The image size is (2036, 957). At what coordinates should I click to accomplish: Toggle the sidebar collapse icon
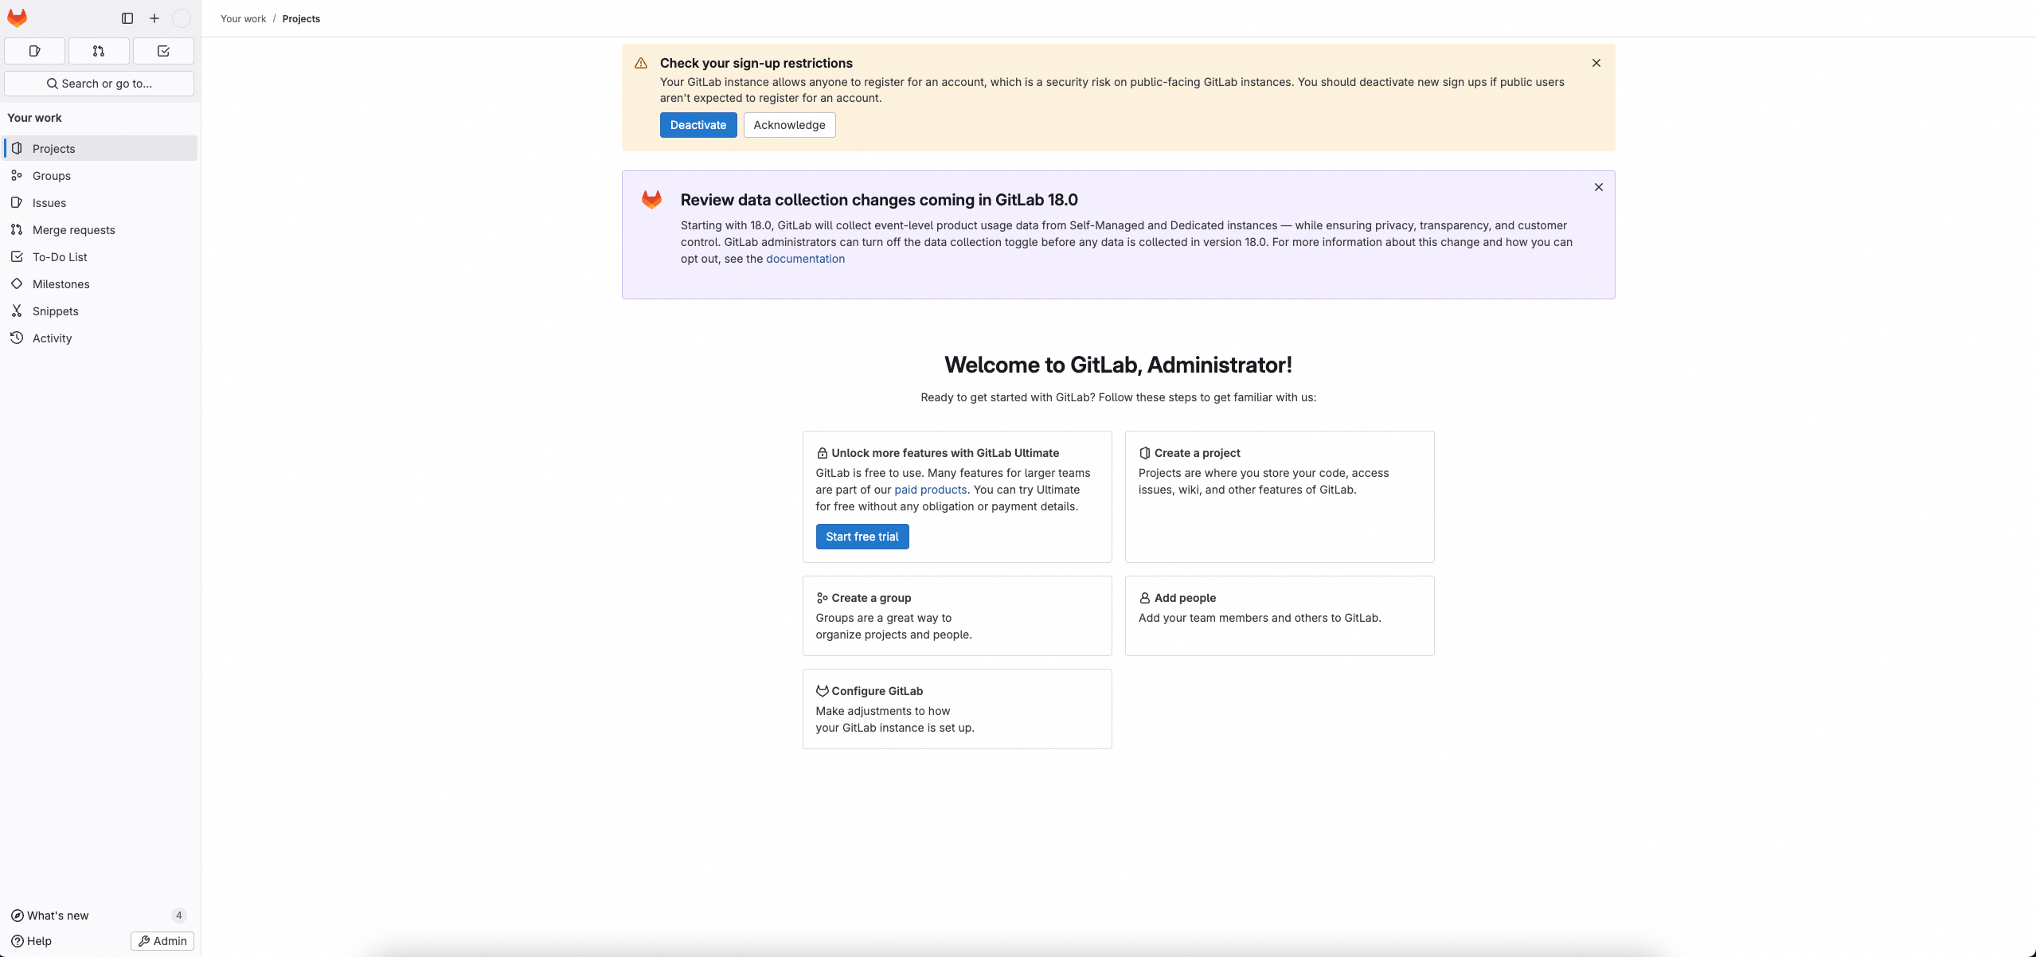coord(127,18)
